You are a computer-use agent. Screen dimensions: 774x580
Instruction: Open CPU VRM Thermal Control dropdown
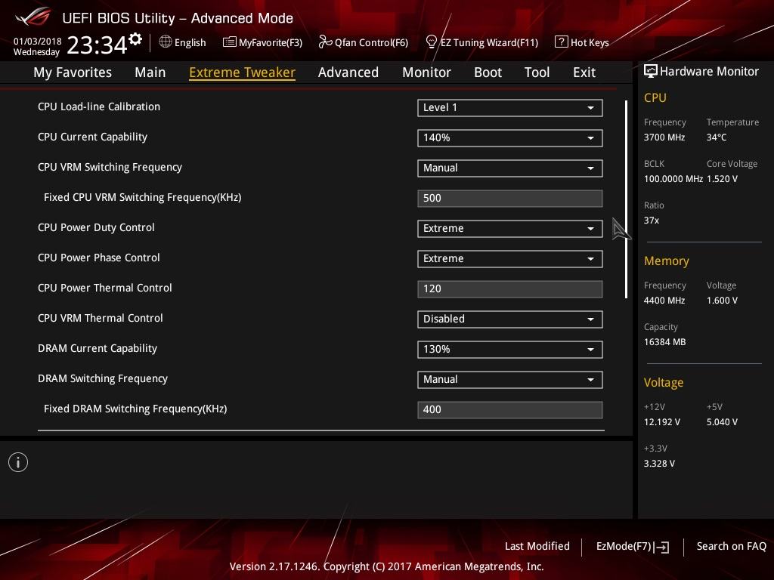(x=510, y=319)
